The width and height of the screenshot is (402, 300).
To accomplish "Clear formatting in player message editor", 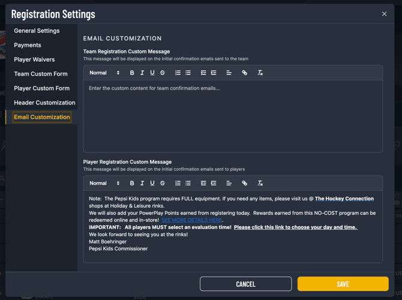I will 260,183.
